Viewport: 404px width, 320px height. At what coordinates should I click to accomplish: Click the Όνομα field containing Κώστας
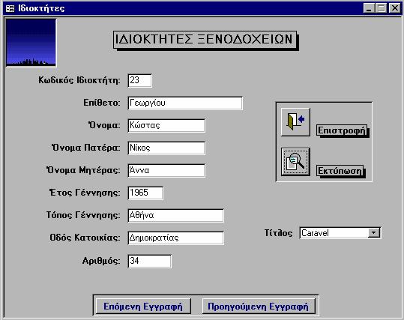(x=166, y=125)
